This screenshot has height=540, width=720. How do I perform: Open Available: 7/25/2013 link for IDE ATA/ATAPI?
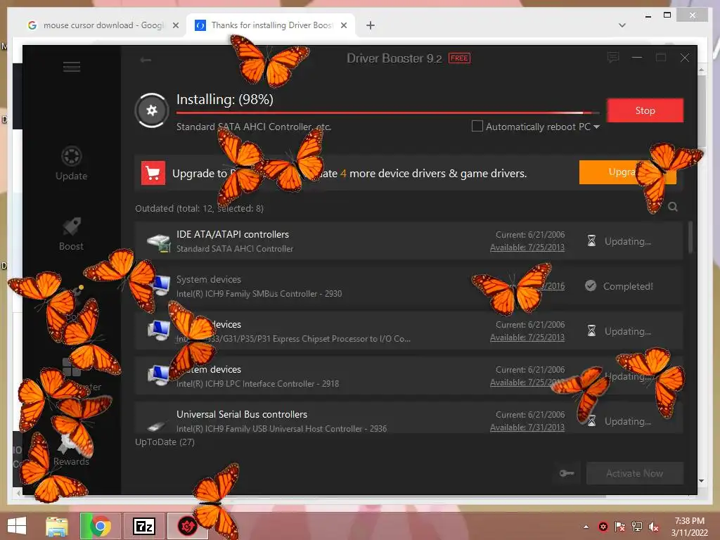click(x=527, y=247)
